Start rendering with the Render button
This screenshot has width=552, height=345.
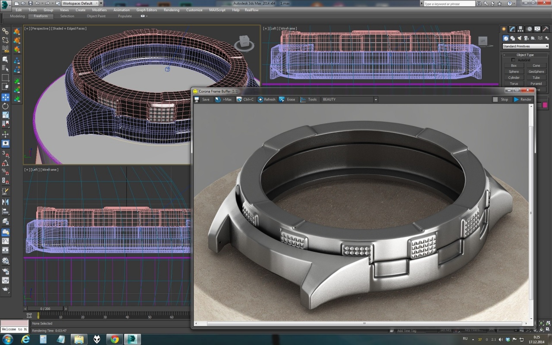522,100
